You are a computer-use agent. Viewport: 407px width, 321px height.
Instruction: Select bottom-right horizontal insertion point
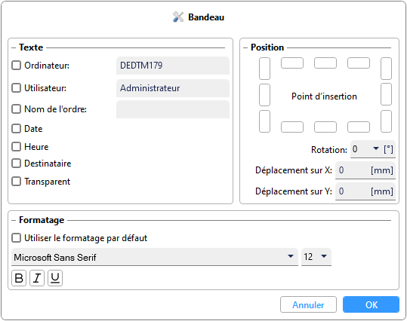click(359, 127)
